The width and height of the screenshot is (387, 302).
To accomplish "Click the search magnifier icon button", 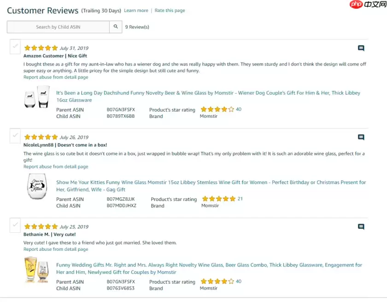I will point(116,27).
